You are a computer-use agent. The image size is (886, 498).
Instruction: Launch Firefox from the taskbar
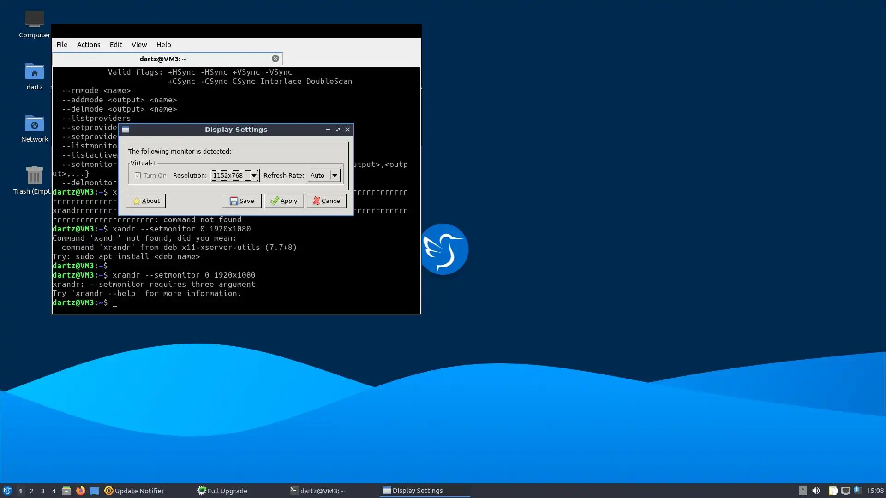click(x=80, y=491)
